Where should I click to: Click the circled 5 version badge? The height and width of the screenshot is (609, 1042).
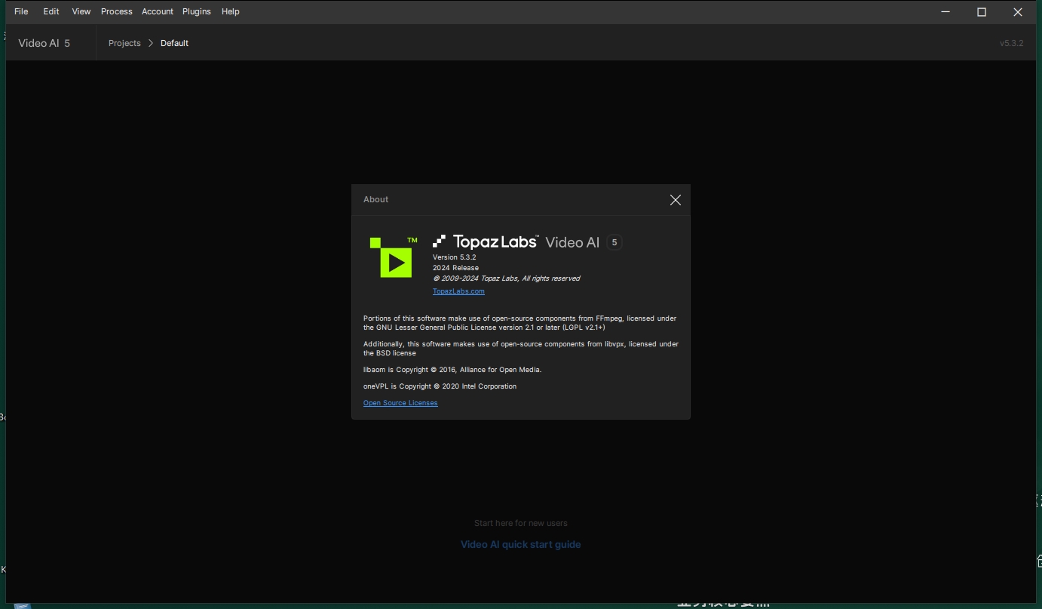[614, 242]
